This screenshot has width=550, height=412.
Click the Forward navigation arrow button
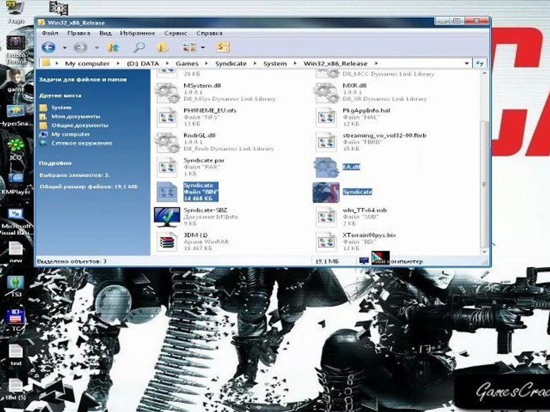[80, 47]
